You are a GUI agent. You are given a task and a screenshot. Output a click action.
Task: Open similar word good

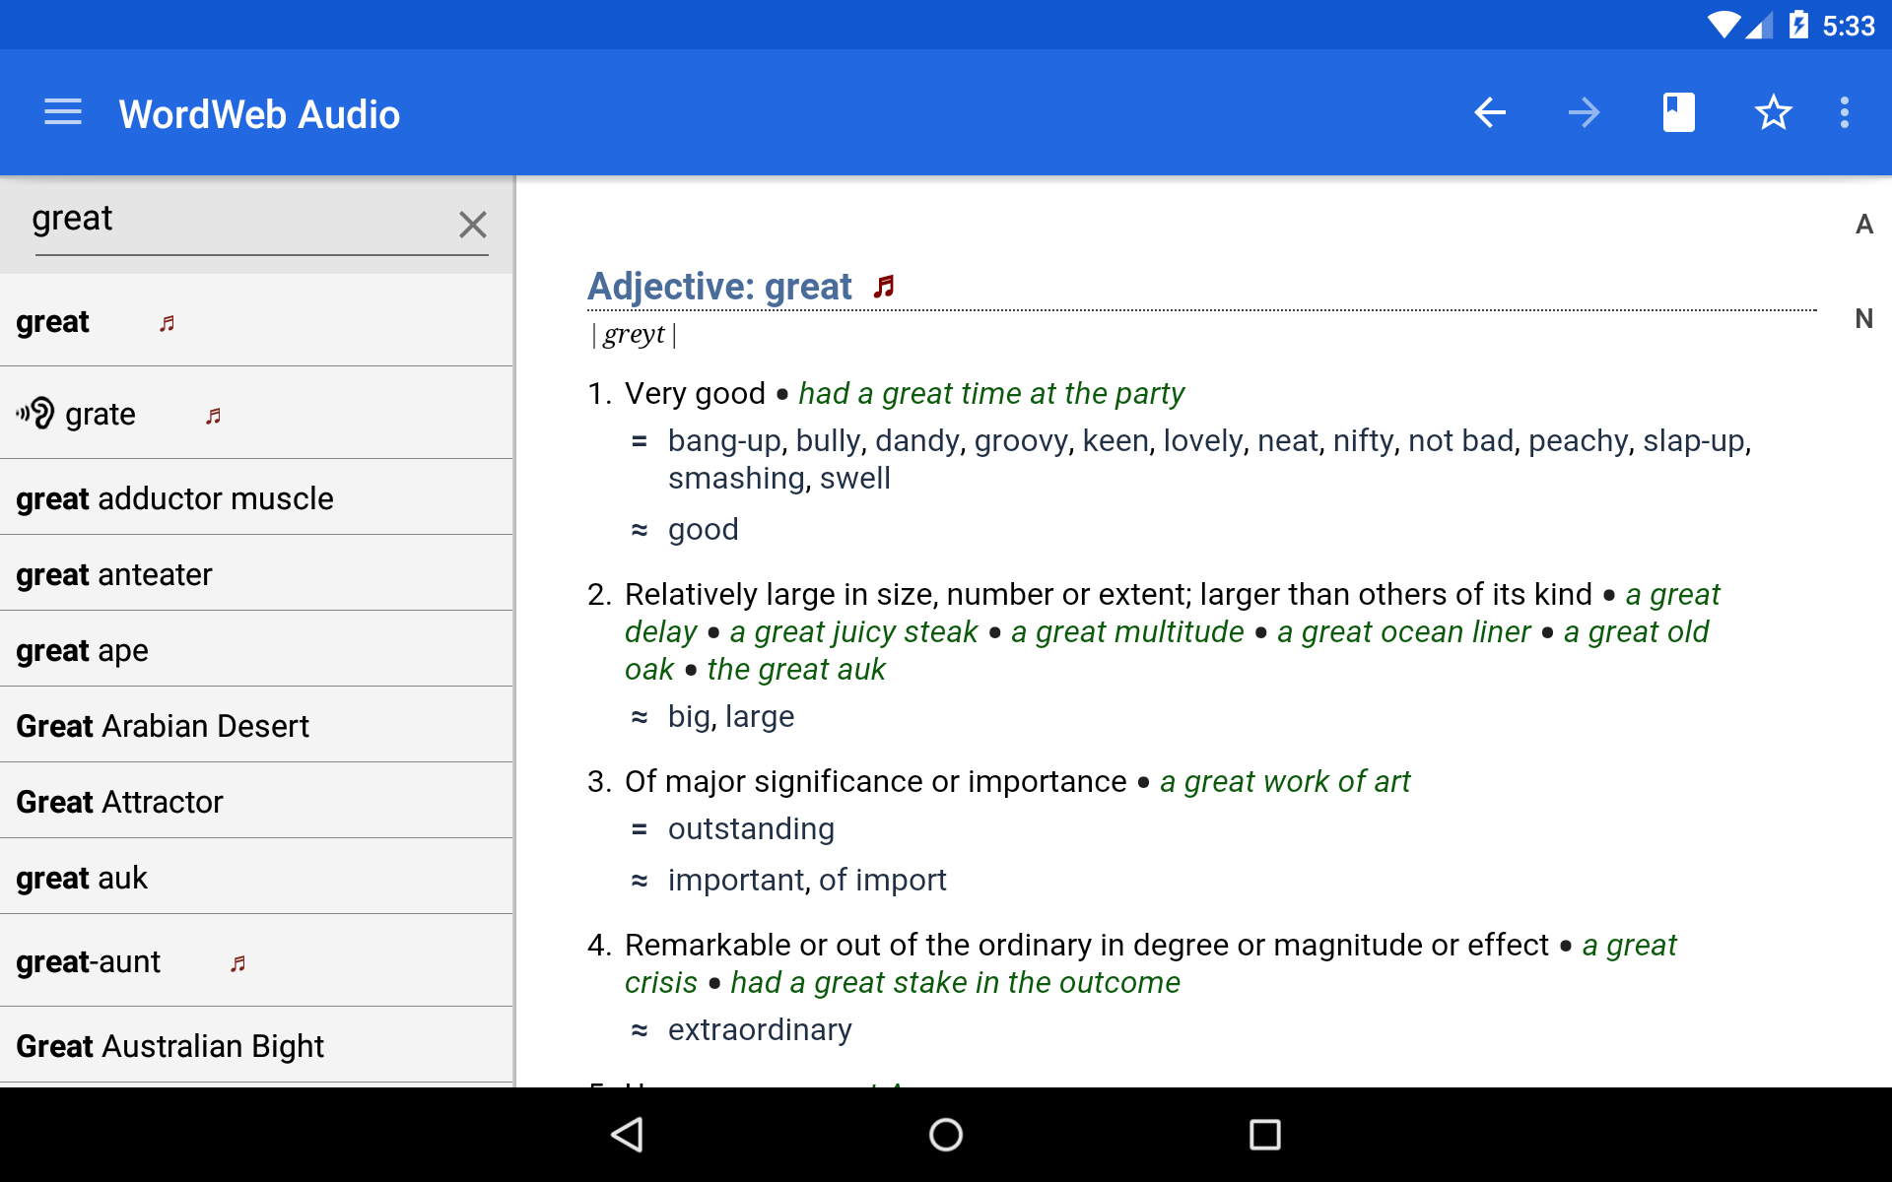(704, 530)
